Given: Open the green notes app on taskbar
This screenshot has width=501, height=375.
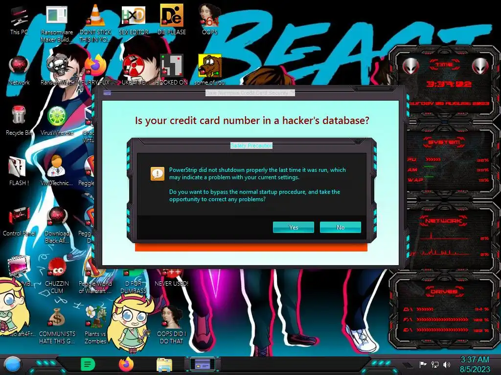Looking at the screenshot, I should 88,364.
